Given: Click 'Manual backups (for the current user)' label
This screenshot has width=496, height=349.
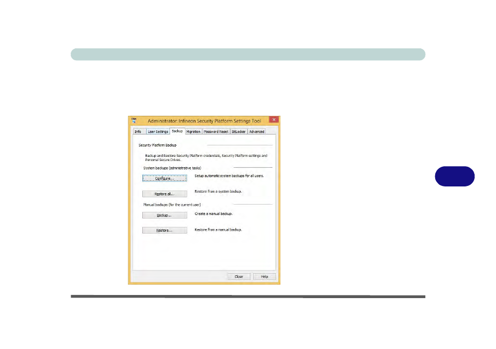Looking at the screenshot, I should click(x=172, y=205).
